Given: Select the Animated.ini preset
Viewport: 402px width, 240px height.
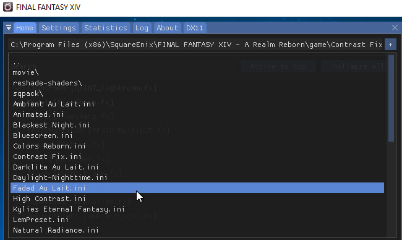Looking at the screenshot, I should click(x=197, y=114).
